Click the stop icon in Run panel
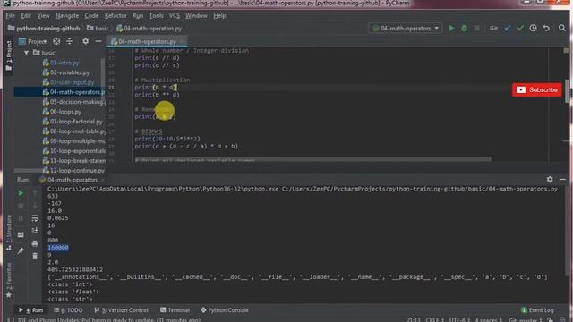 21,206
